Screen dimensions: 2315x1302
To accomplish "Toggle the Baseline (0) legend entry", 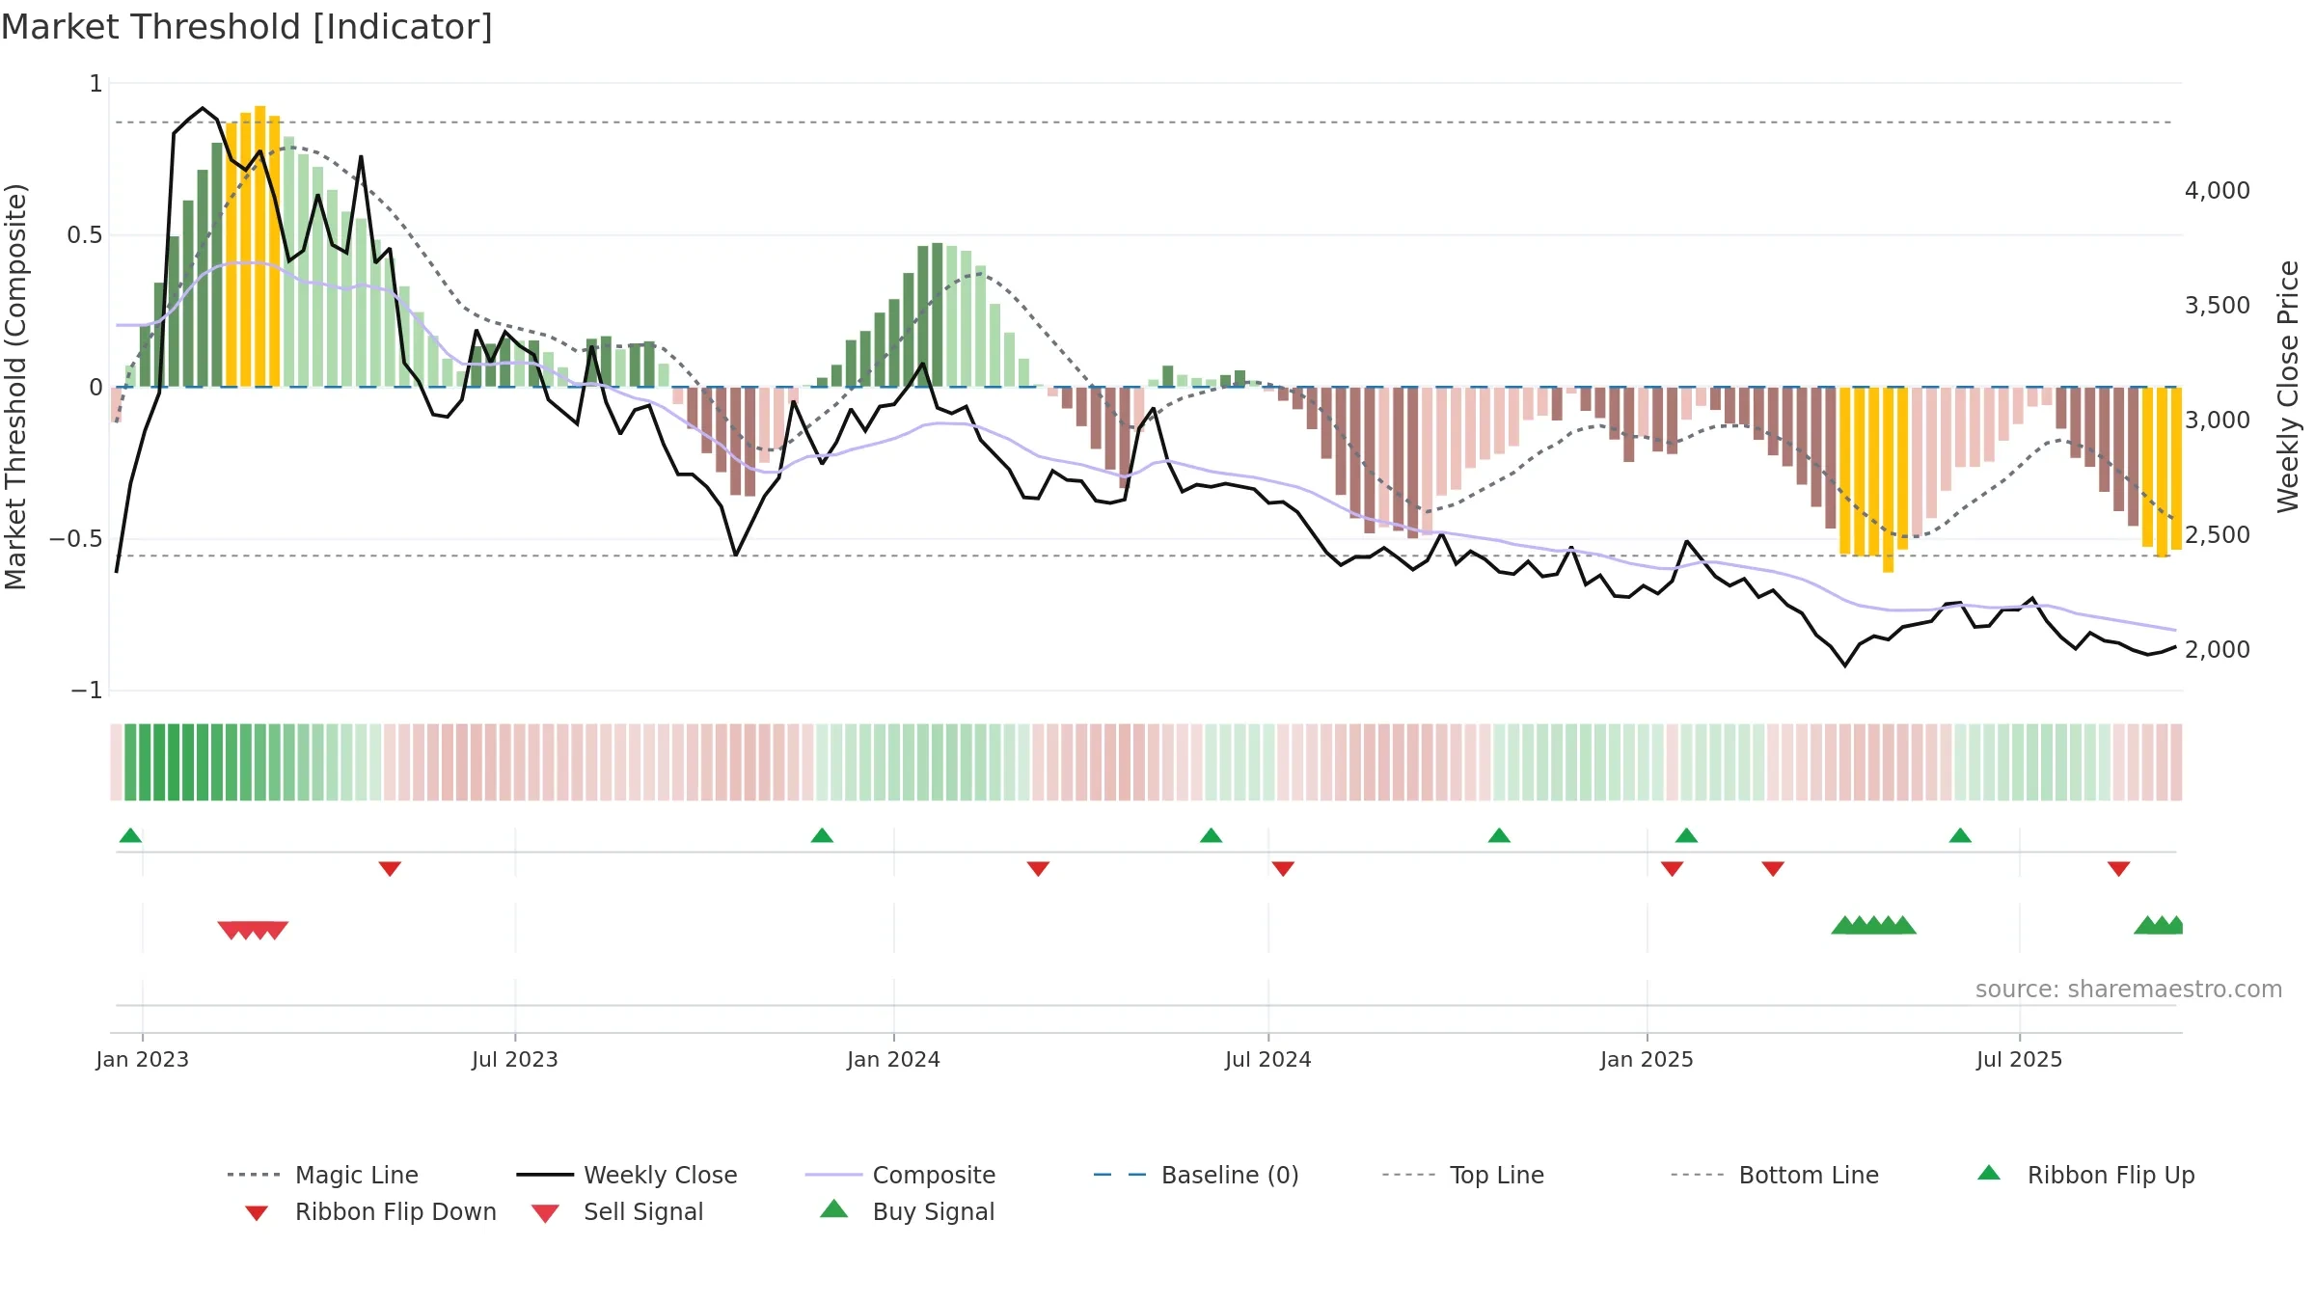I will tap(1196, 1175).
